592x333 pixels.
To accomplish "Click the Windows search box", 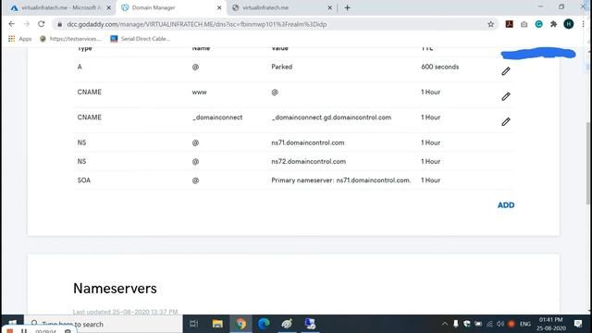I will point(103,324).
